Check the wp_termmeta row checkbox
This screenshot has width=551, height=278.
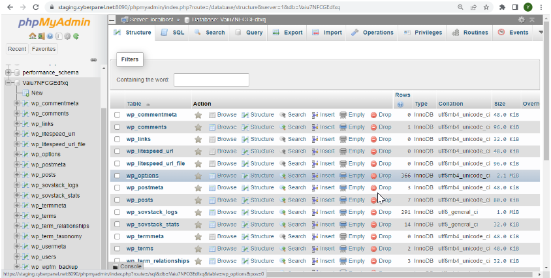coord(118,236)
